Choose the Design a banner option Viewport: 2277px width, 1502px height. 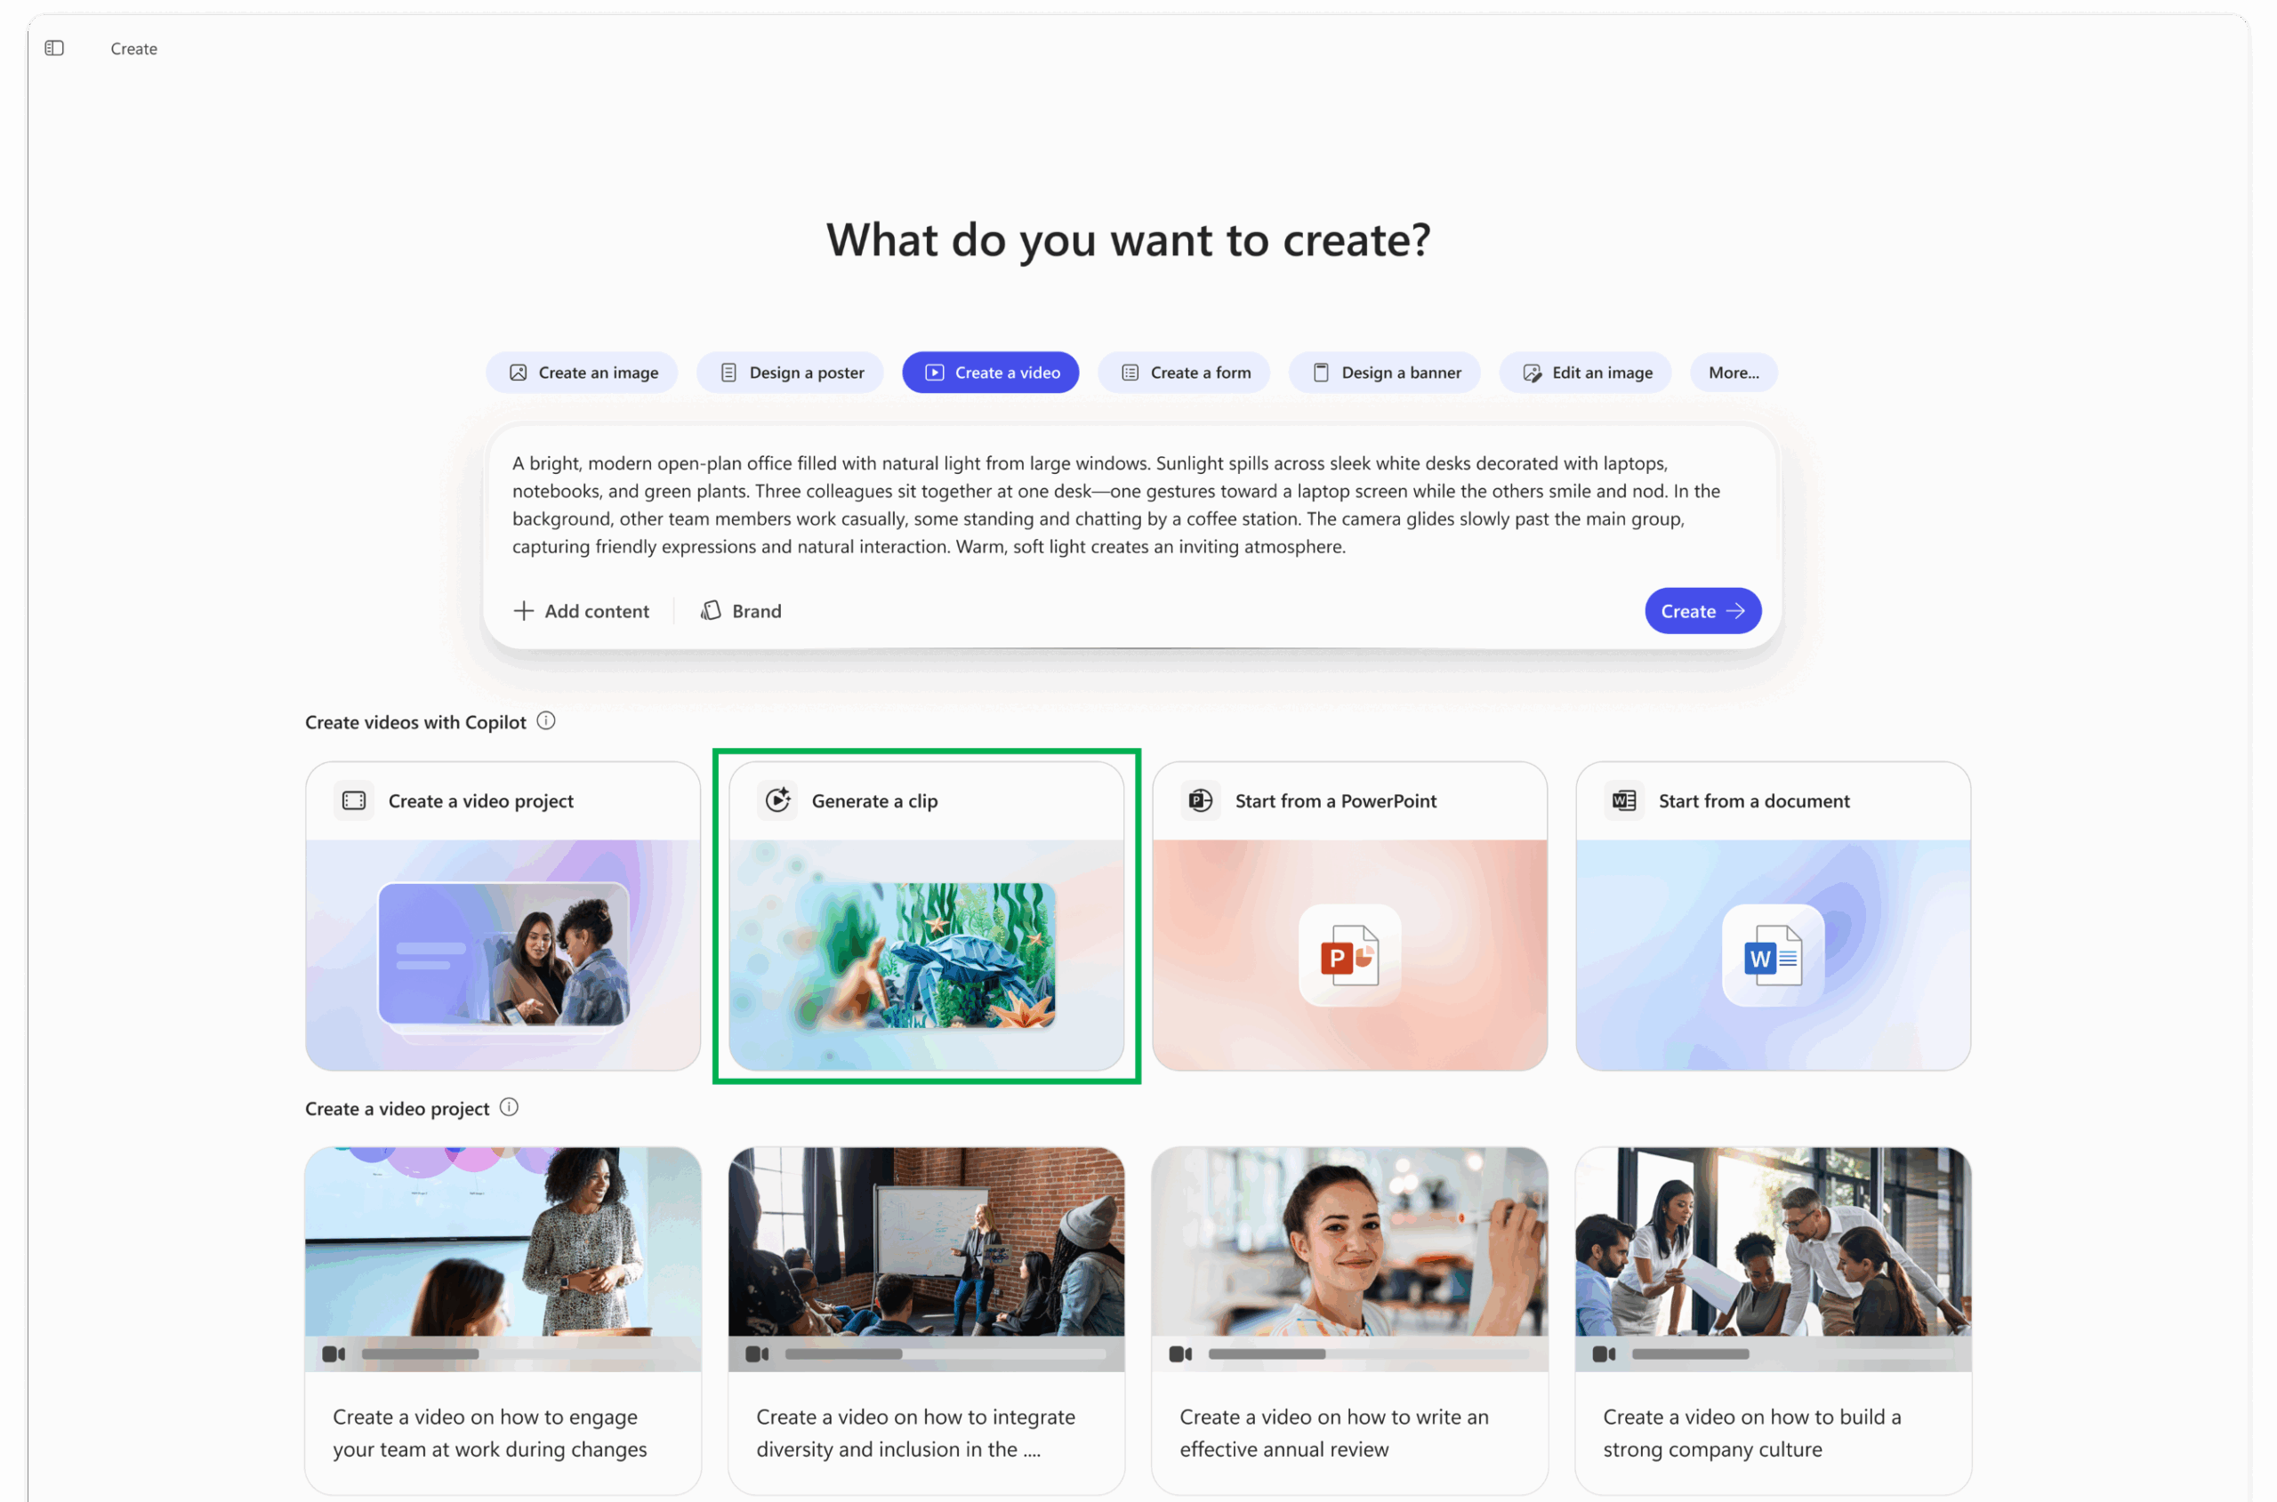(x=1385, y=373)
